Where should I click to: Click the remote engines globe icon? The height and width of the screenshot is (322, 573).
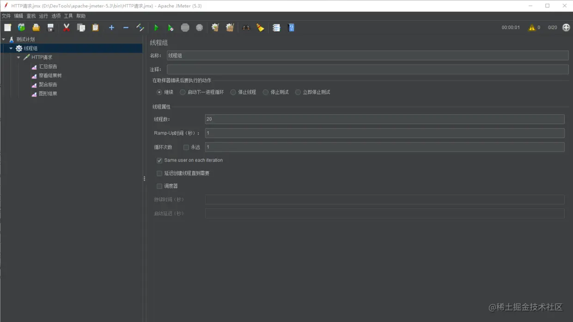566,28
